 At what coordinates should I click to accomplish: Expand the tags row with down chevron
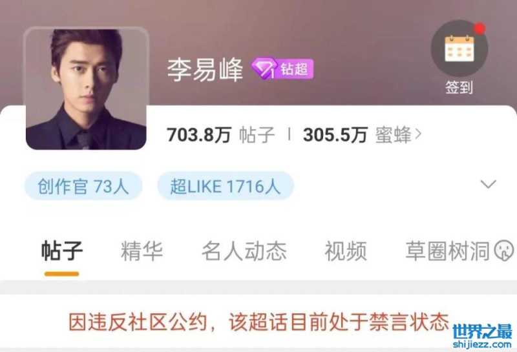pyautogui.click(x=489, y=184)
